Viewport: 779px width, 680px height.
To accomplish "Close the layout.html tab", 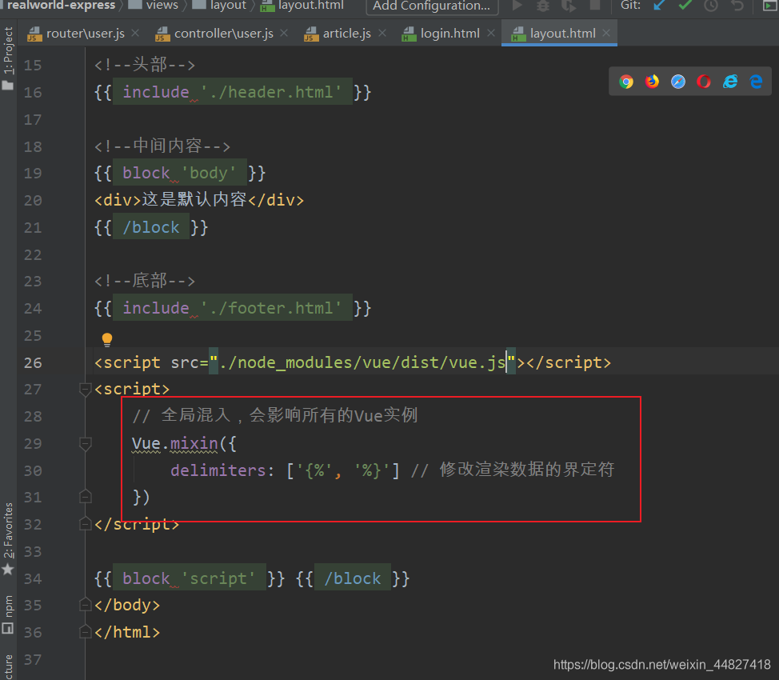I will pos(606,33).
